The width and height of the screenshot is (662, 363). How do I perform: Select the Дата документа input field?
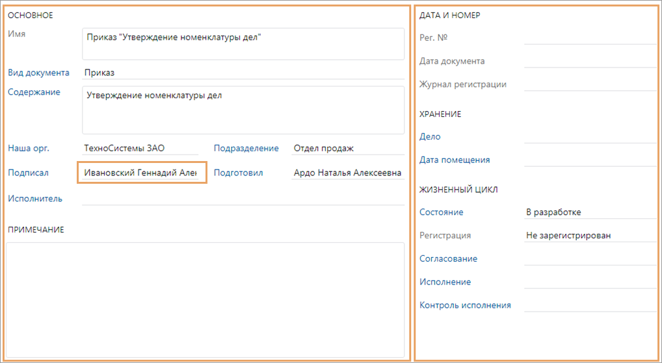coord(590,61)
